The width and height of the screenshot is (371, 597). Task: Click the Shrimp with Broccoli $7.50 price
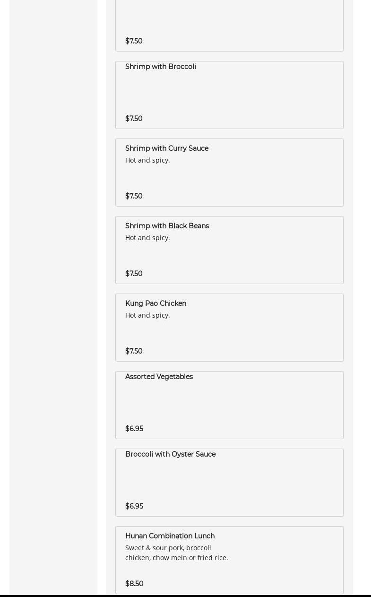[134, 119]
